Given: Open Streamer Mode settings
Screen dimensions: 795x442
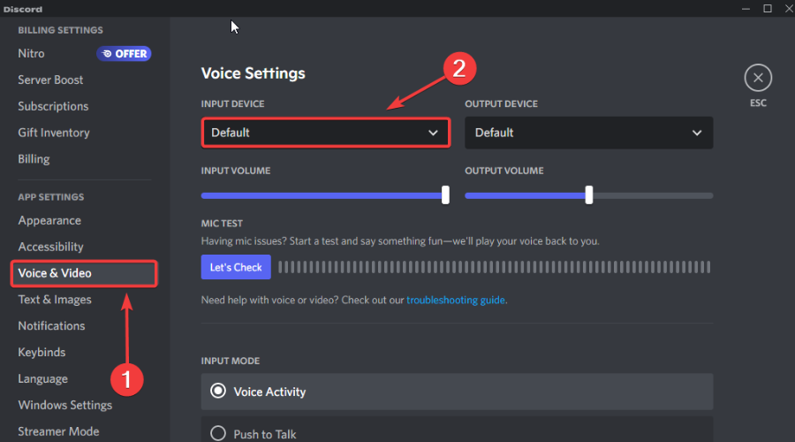Looking at the screenshot, I should (x=58, y=431).
